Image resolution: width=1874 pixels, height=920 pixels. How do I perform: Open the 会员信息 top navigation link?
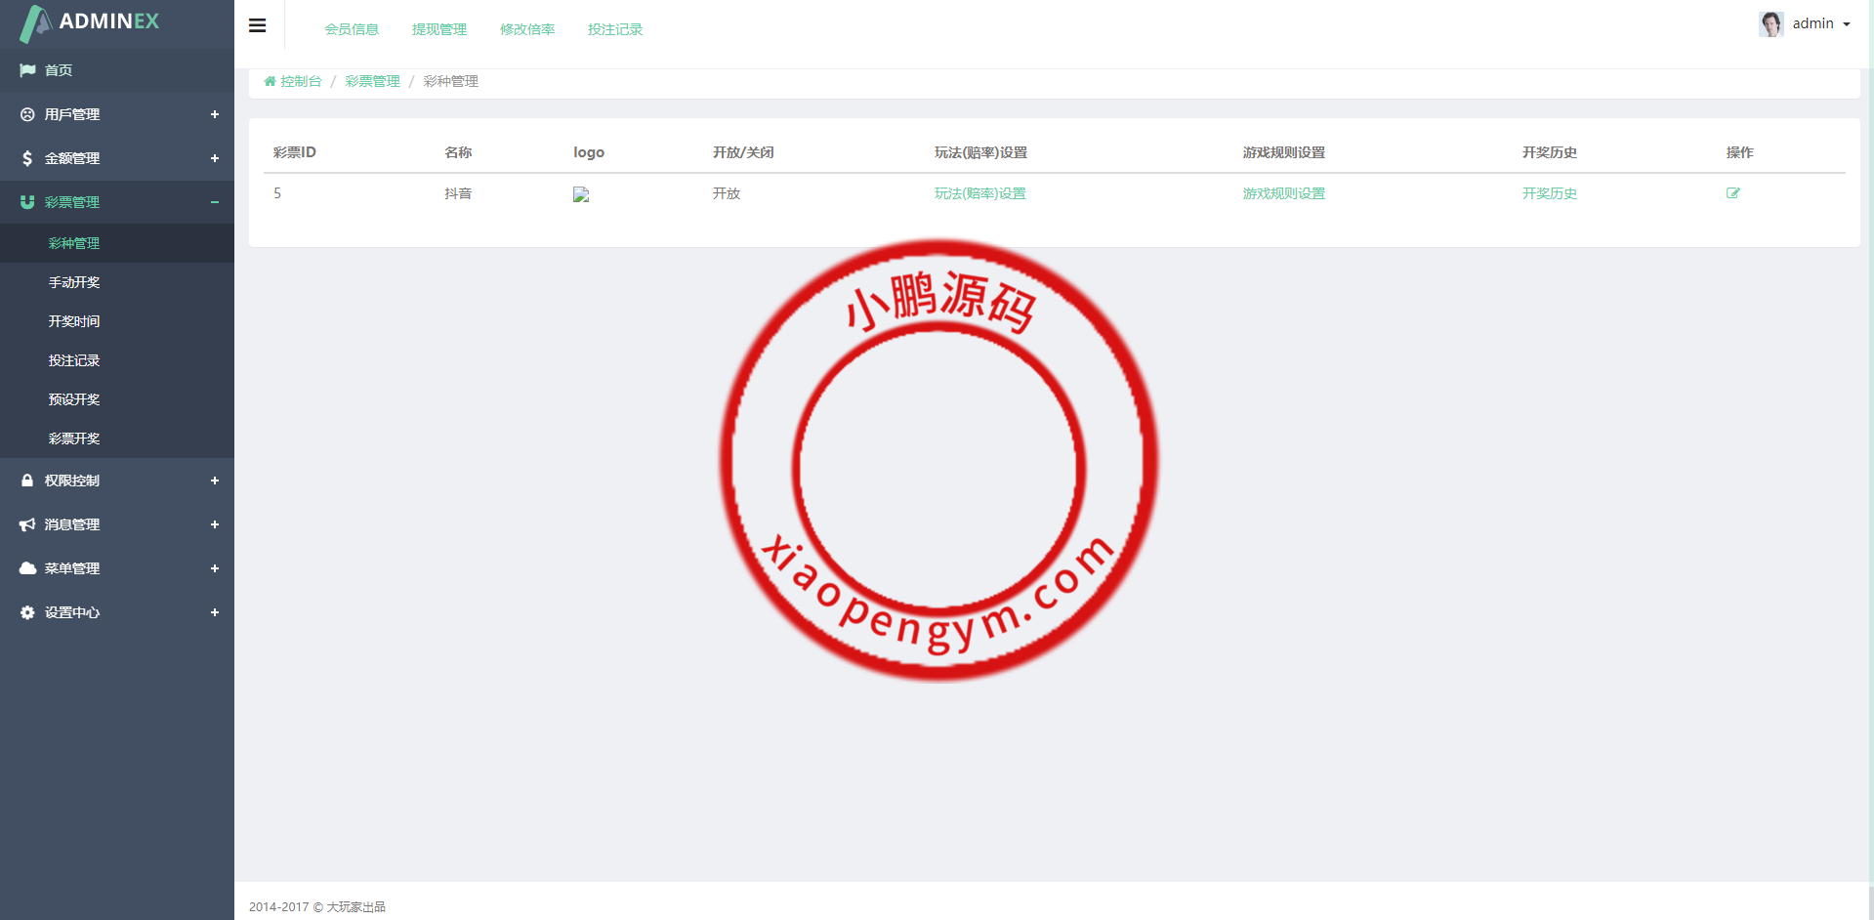pyautogui.click(x=352, y=29)
